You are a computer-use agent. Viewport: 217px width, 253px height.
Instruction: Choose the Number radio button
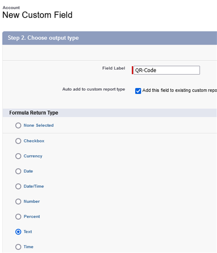(18, 201)
